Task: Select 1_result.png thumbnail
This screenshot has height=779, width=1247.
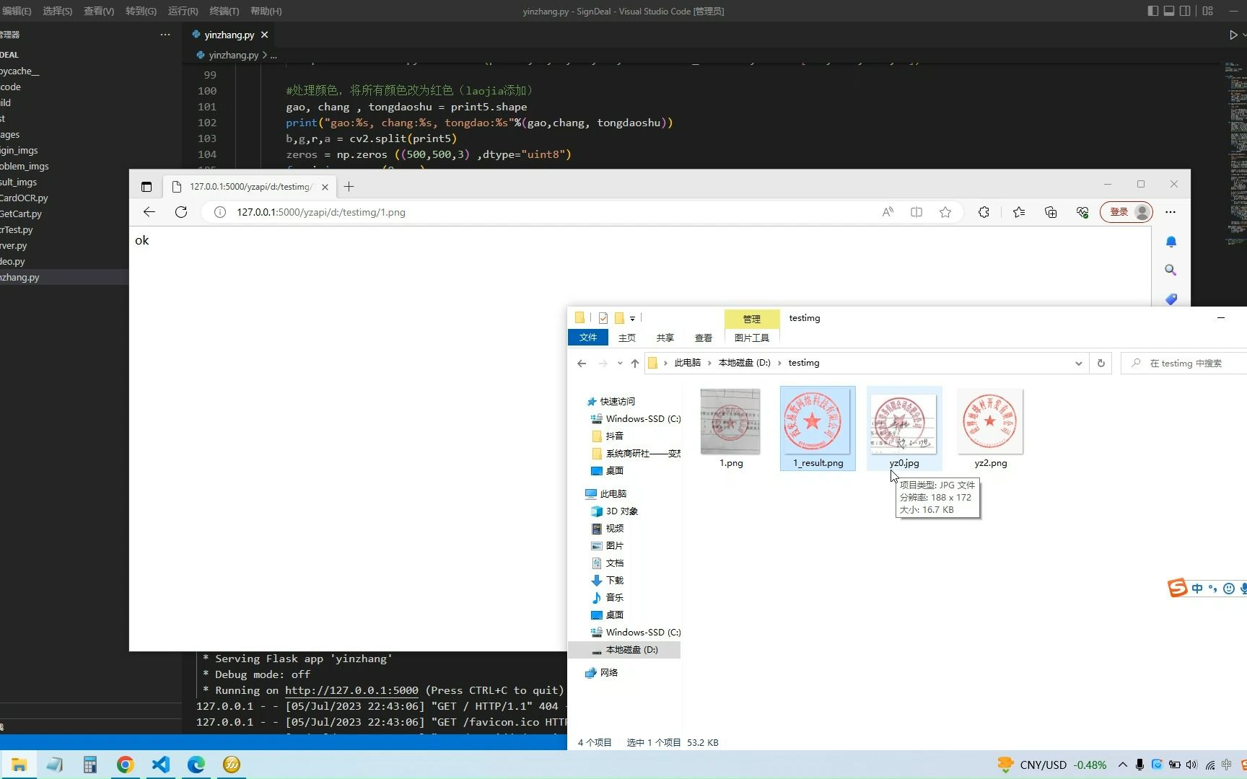Action: (818, 428)
